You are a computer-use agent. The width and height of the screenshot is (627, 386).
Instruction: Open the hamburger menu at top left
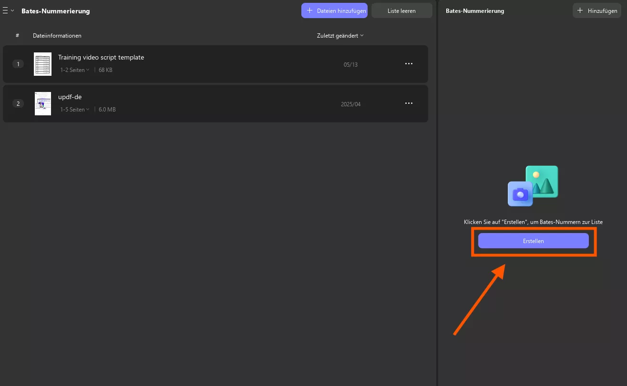6,10
